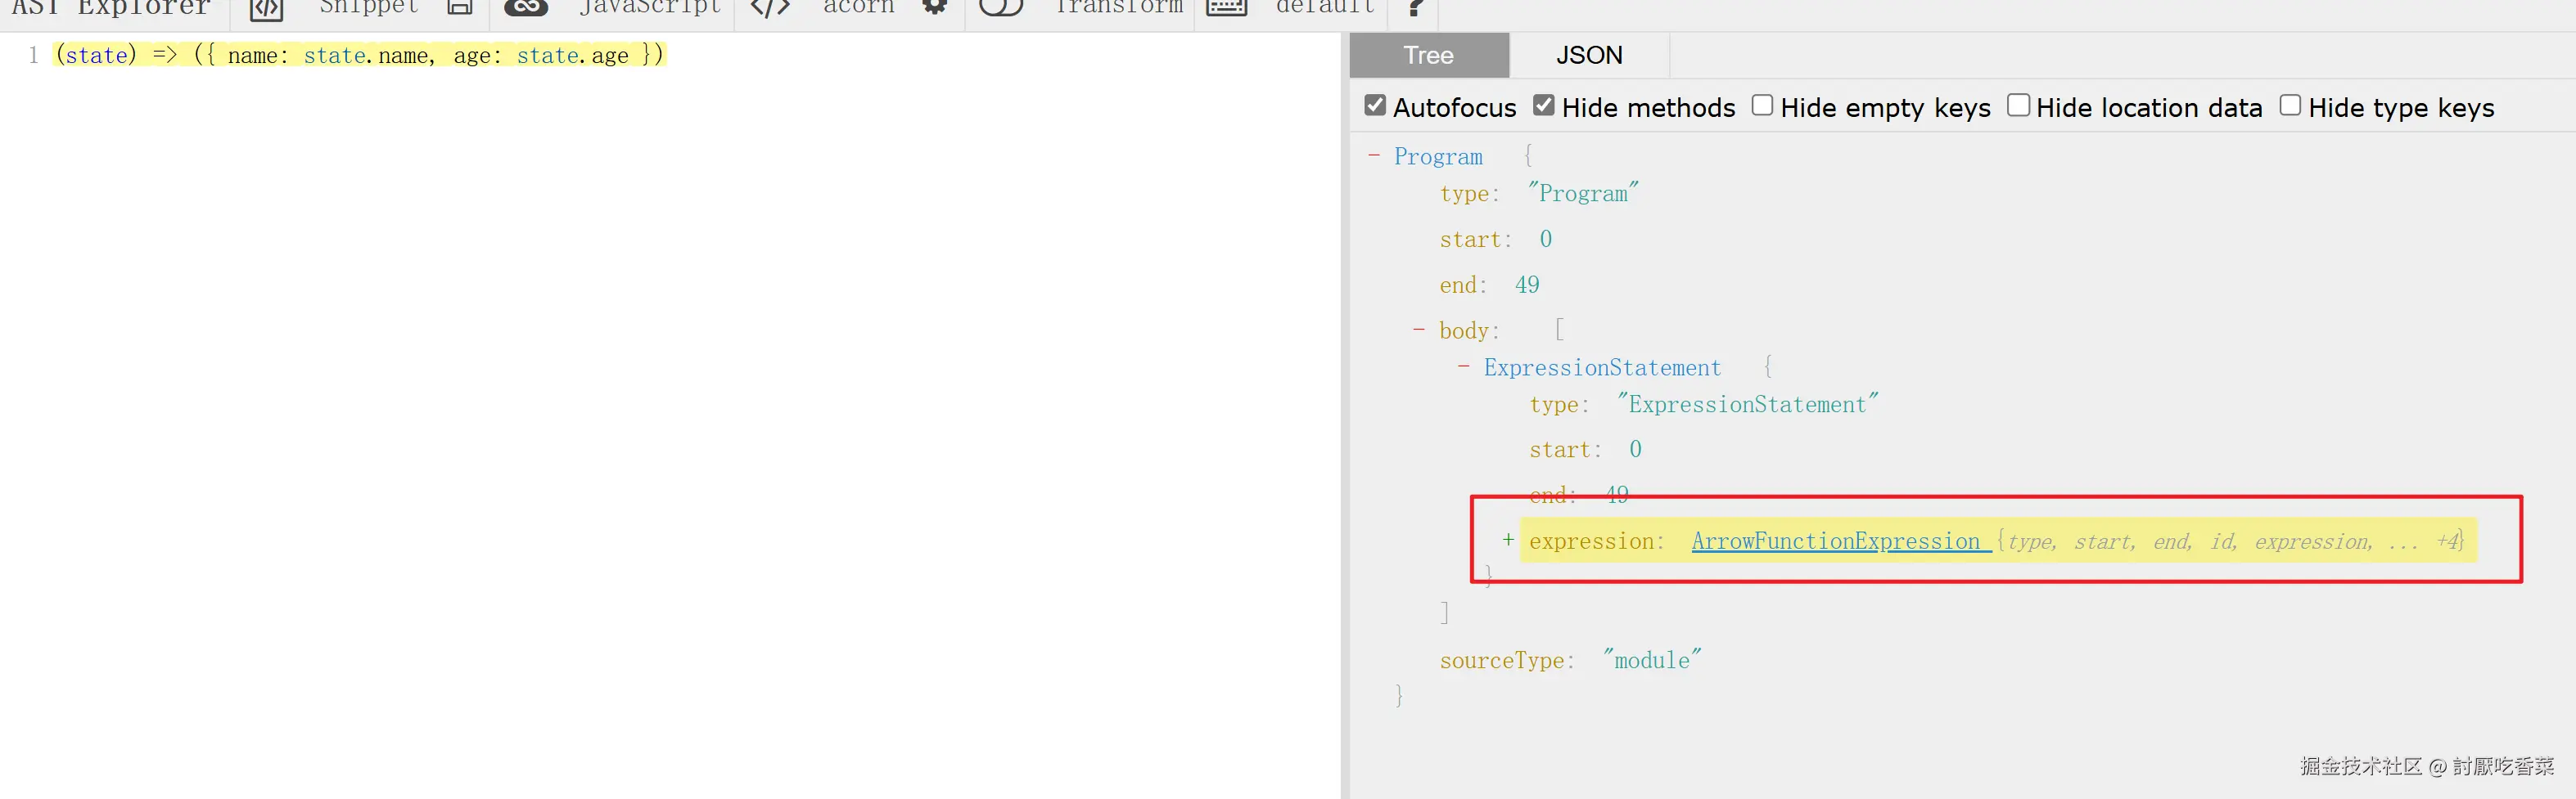
Task: Open the acorn parser menu
Action: (859, 8)
